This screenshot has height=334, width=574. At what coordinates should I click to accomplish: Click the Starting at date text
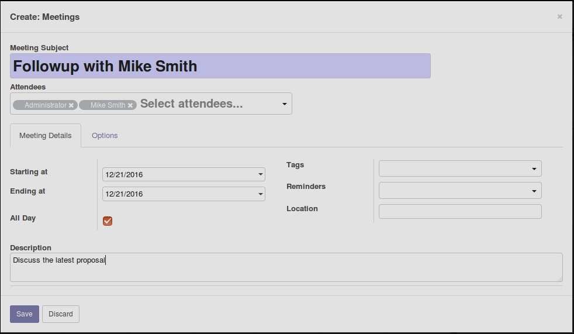pyautogui.click(x=124, y=175)
